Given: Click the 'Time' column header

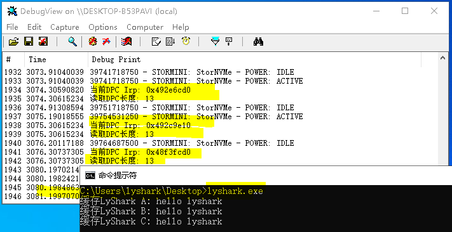Looking at the screenshot, I should coord(56,60).
